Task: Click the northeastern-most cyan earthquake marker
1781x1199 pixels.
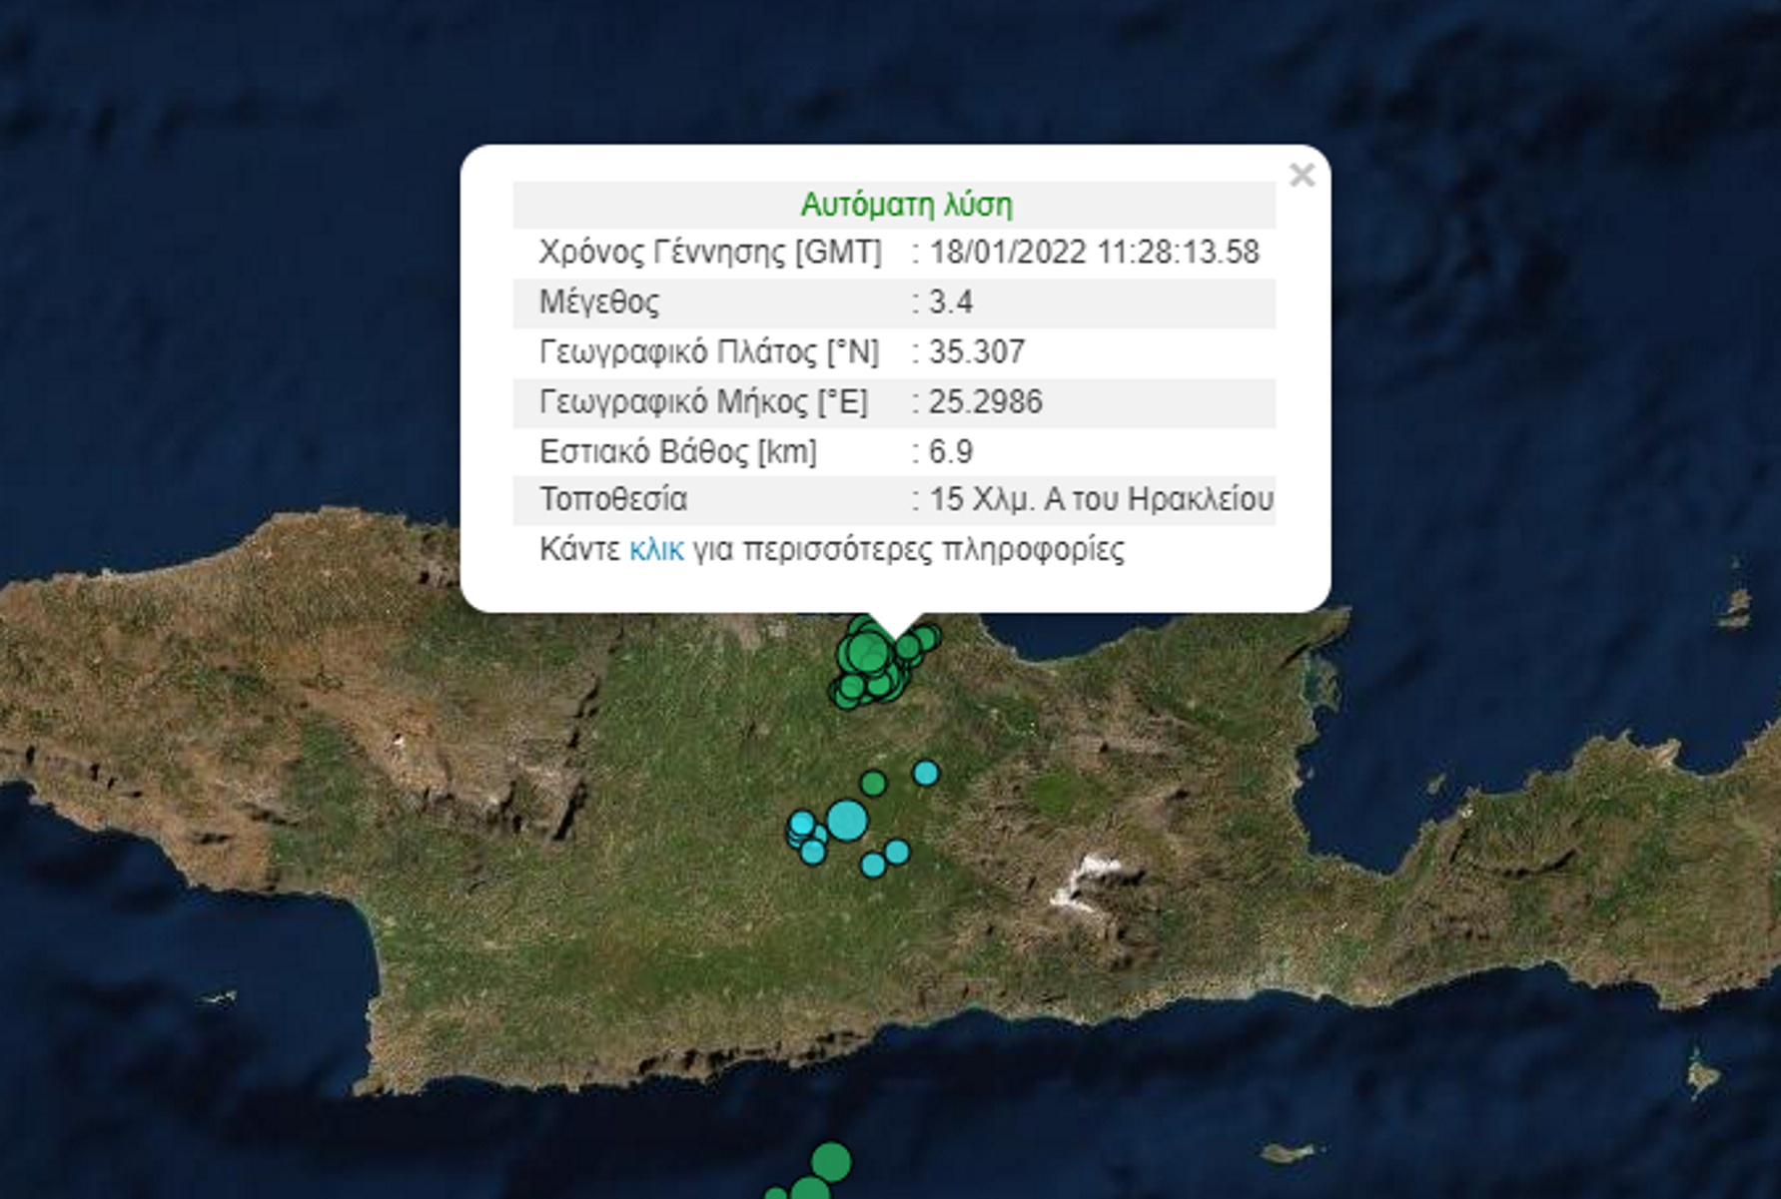Action: point(926,772)
